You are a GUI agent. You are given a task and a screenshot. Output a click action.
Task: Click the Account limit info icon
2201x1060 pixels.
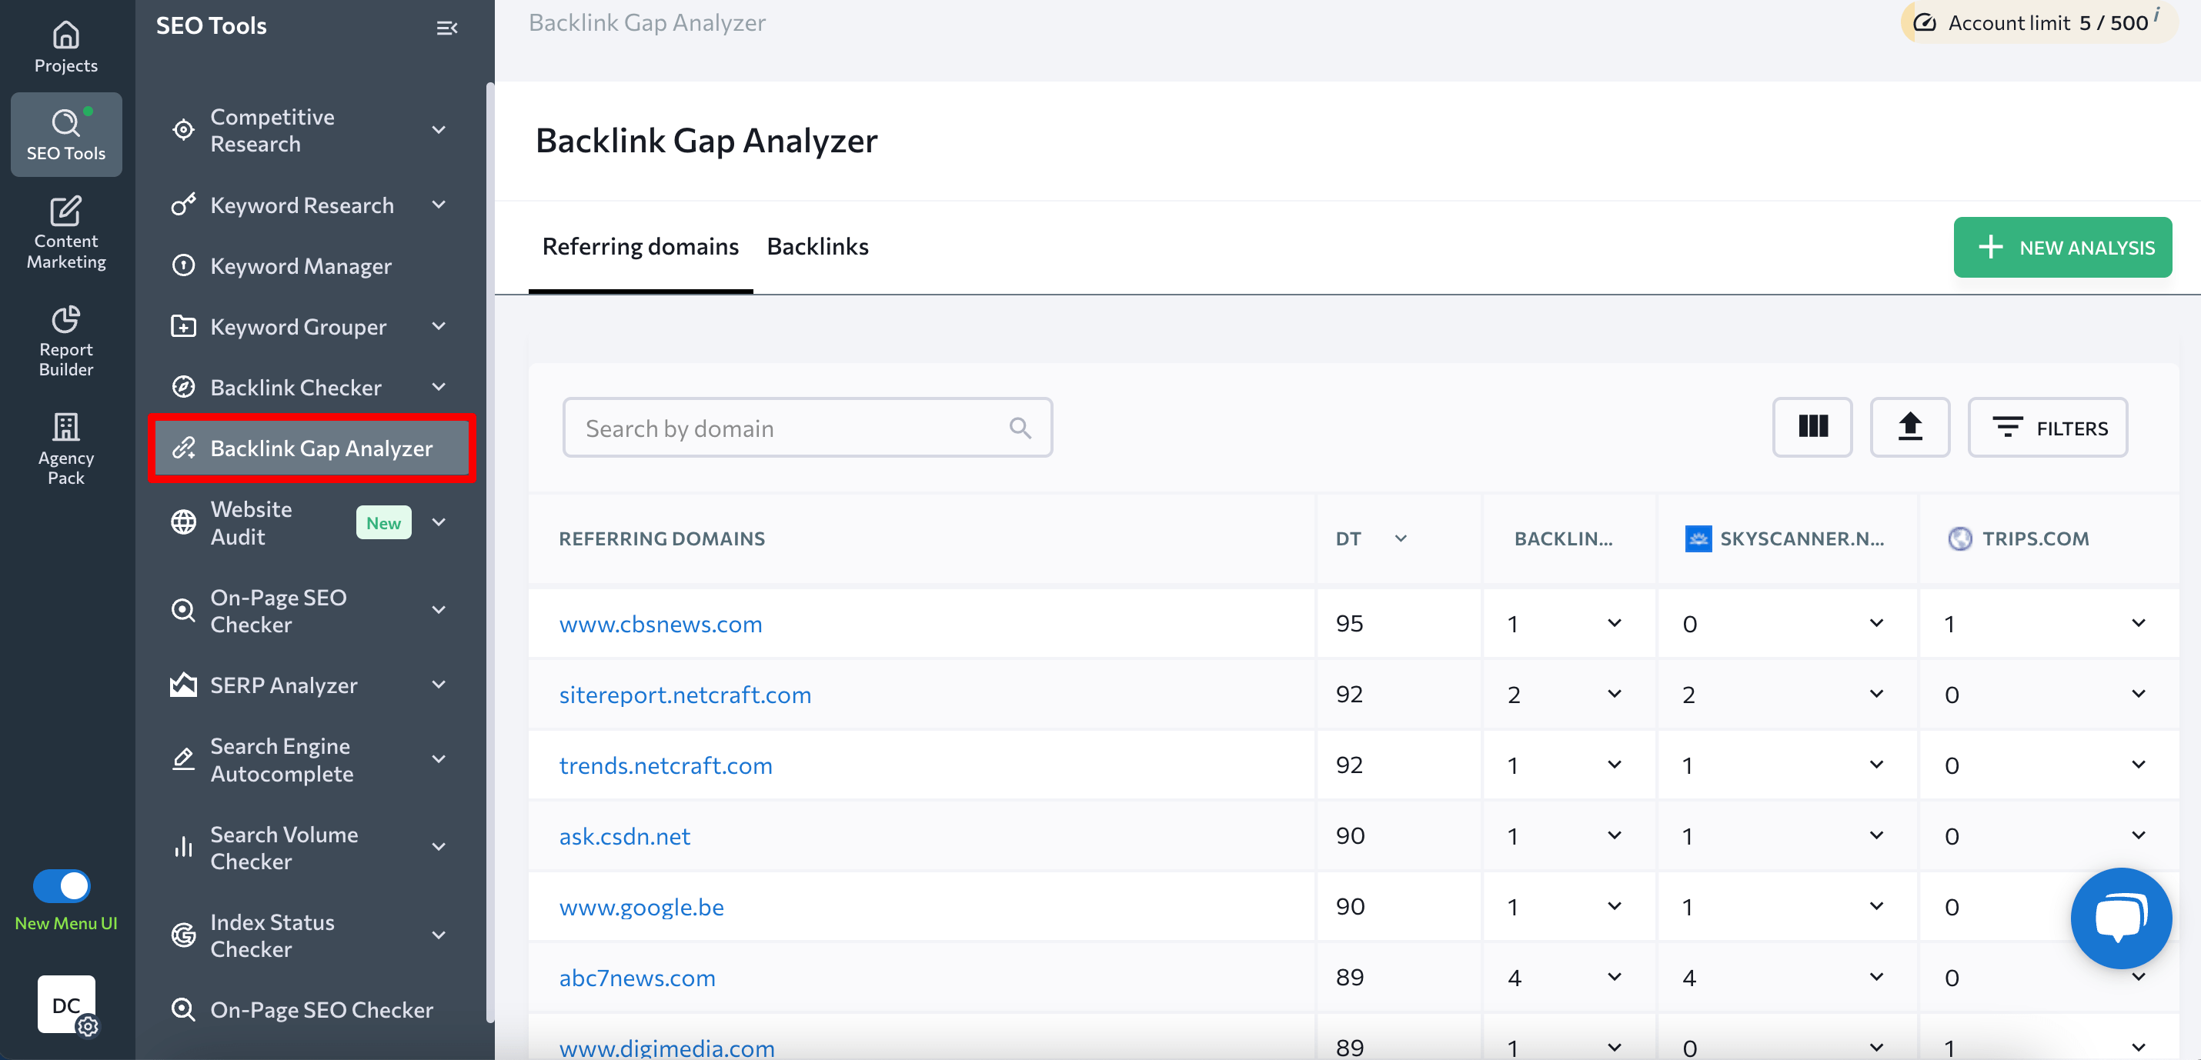pos(2156,15)
